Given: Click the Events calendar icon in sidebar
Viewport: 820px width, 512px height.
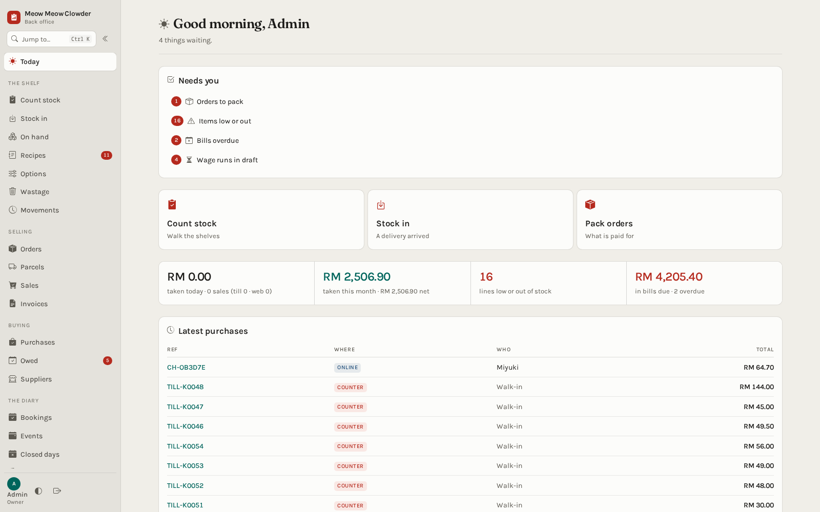Looking at the screenshot, I should [13, 436].
